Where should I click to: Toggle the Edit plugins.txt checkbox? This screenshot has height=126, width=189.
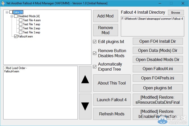[94, 42]
